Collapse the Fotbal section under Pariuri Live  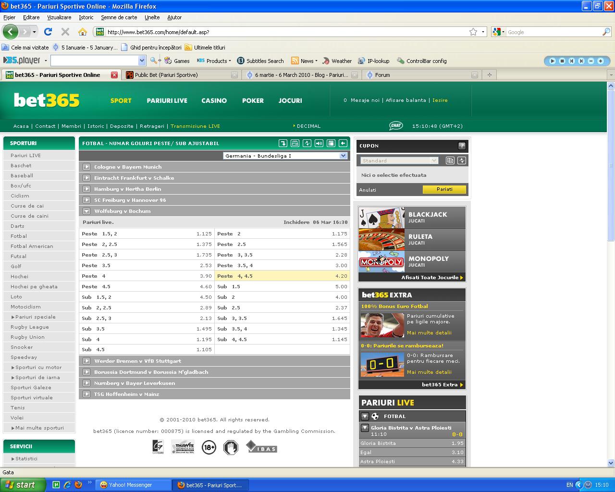point(365,416)
